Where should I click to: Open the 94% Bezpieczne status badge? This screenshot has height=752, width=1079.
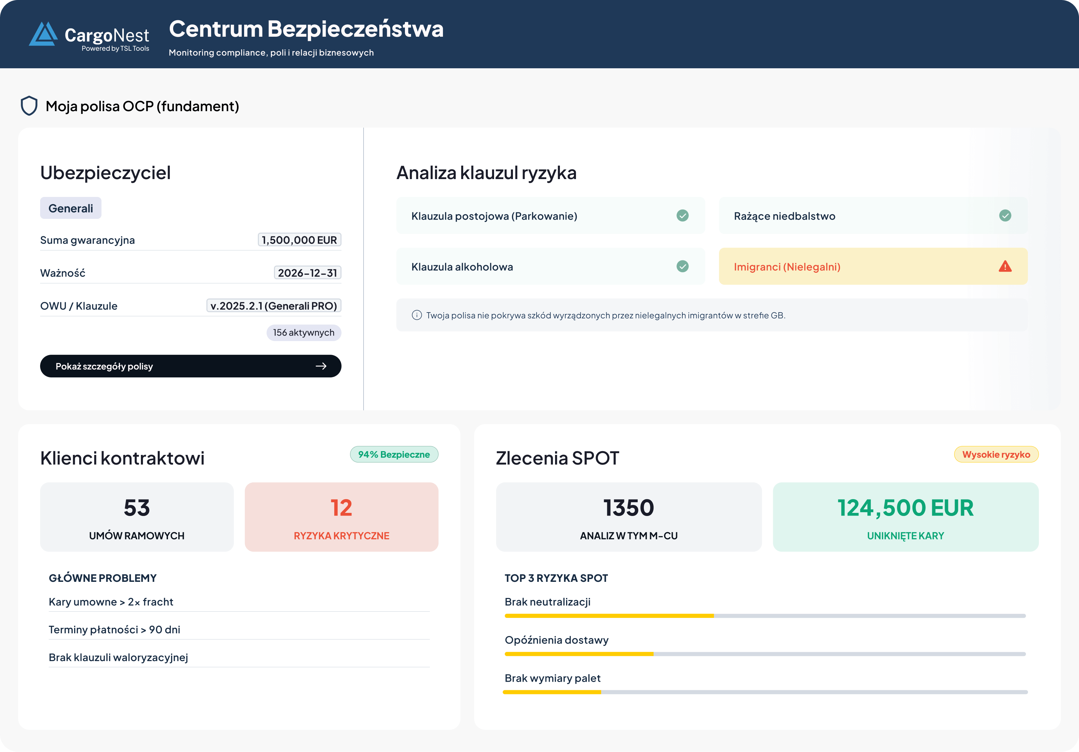[x=394, y=454]
